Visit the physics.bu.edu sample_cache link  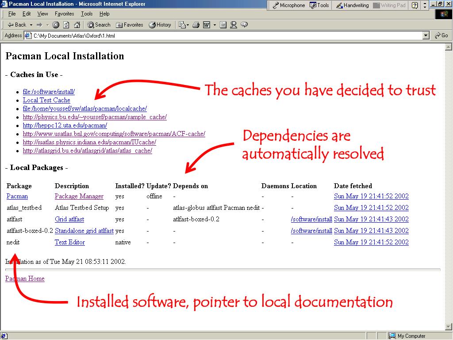tap(95, 117)
